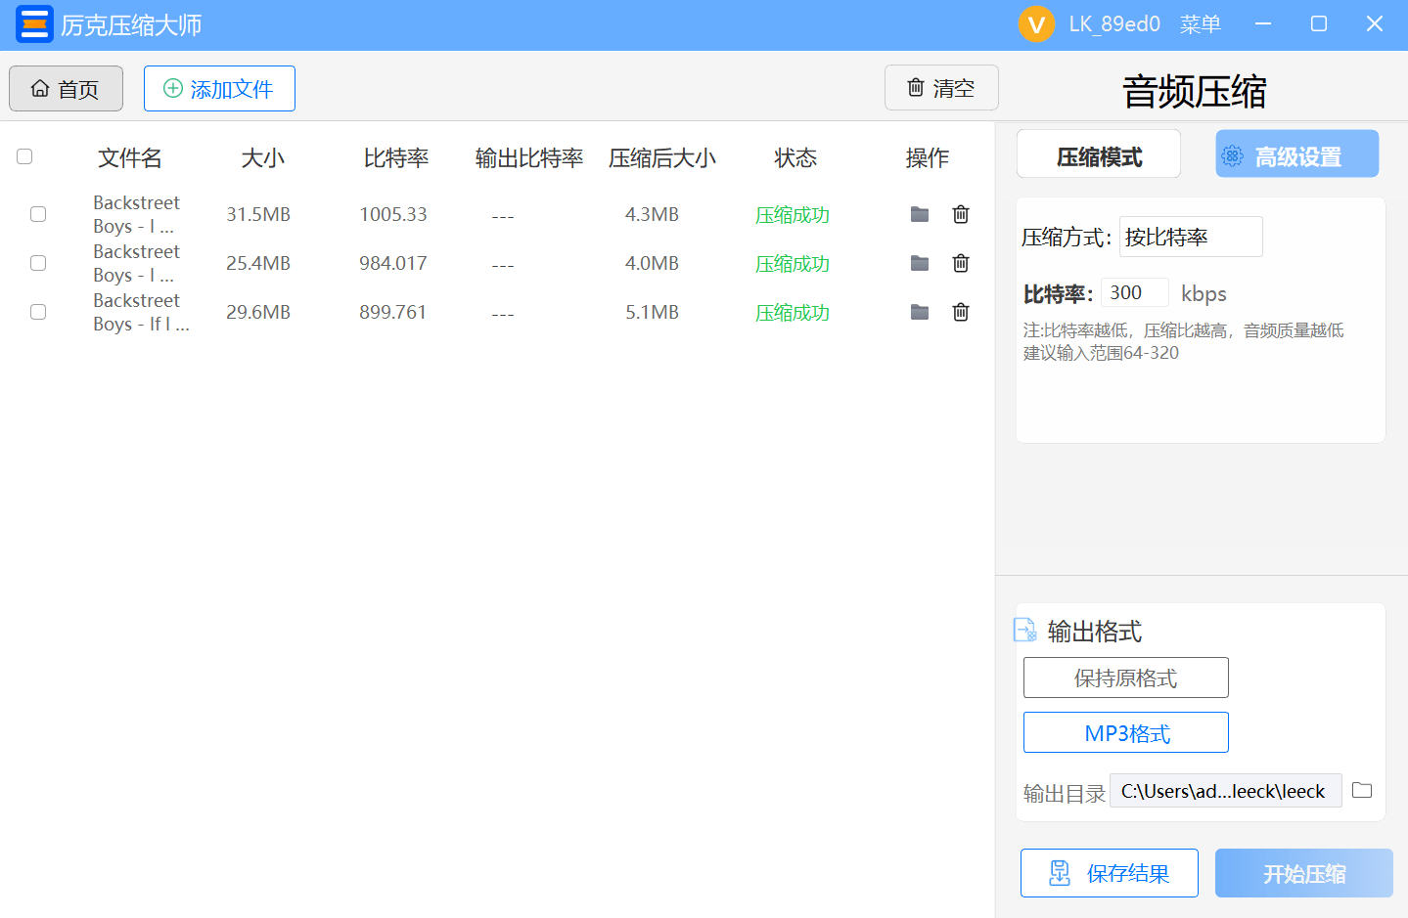Viewport: 1408px width, 918px height.
Task: Click the app logo in the title bar
Action: pyautogui.click(x=34, y=24)
